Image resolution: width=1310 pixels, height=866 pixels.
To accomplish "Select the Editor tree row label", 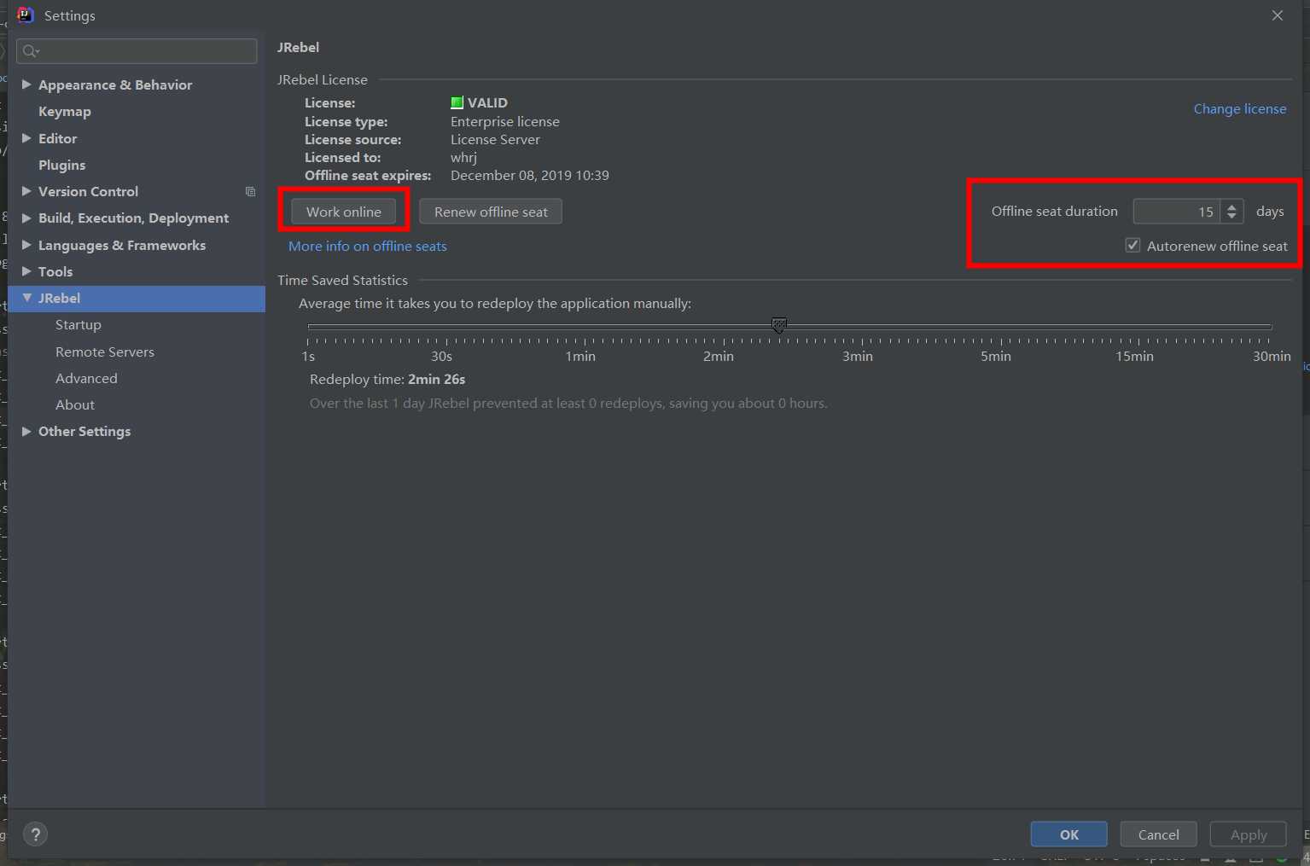I will point(57,138).
